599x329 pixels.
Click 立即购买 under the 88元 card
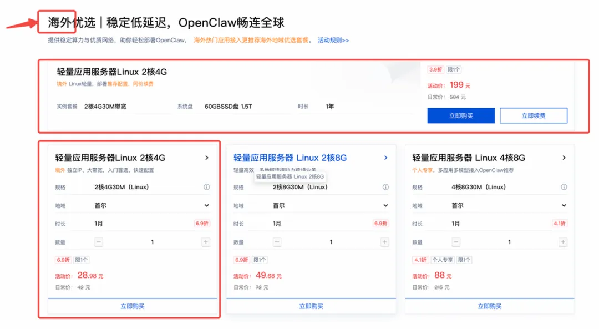tap(489, 306)
